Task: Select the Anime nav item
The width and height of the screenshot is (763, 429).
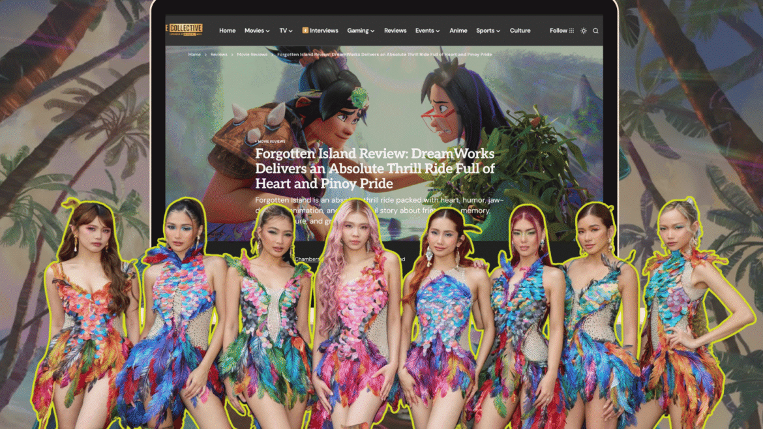Action: click(x=458, y=31)
